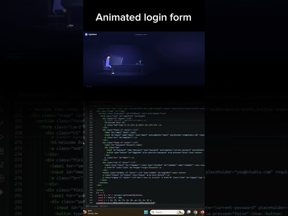Screen dimensions: 288x216
Task: Open Task View on the taskbar
Action: pos(189,212)
